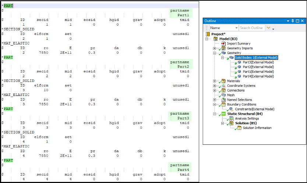Click the Geometry cubes icon
Image resolution: width=307 pixels, height=183 pixels.
pyautogui.click(x=223, y=53)
